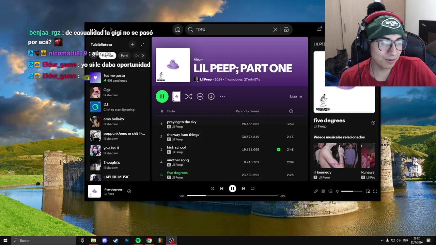Clear the Playlists filter with X

click(94, 55)
